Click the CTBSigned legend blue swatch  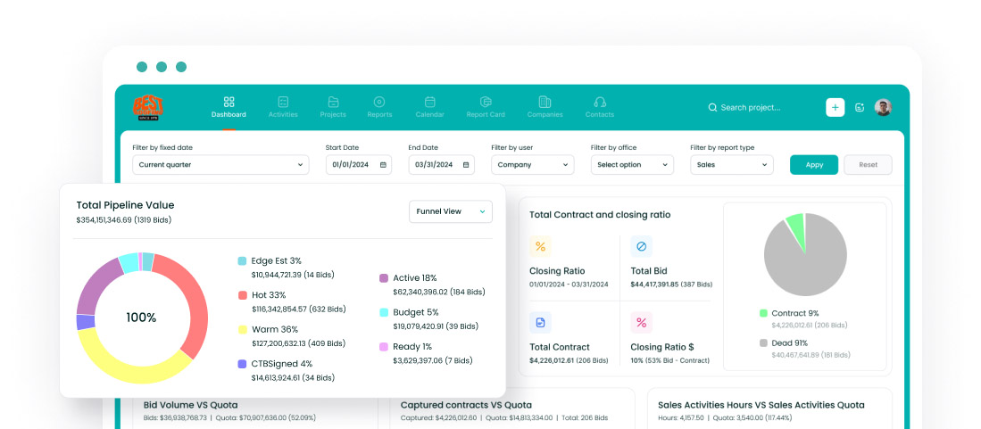[242, 364]
